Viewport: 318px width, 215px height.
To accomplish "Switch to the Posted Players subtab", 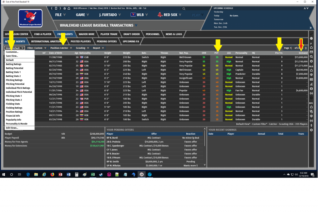I will pos(81,42).
